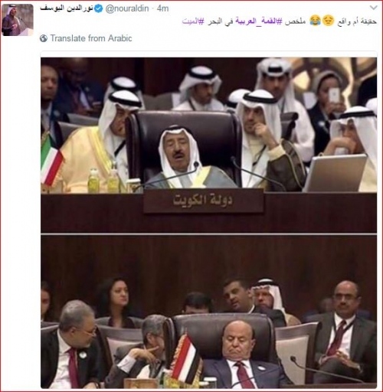Click the 4m timestamp
The image size is (383, 392).
(x=162, y=8)
